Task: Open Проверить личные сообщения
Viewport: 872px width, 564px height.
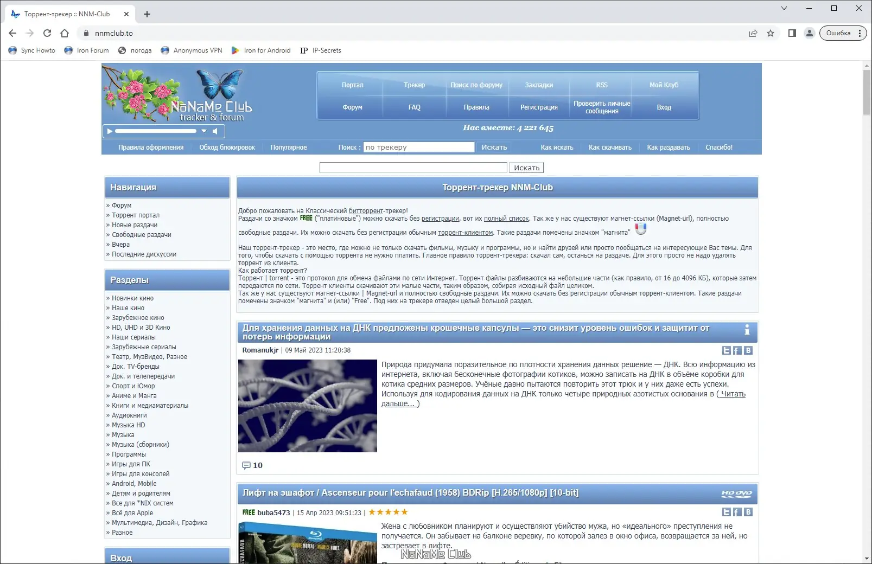Action: tap(602, 107)
